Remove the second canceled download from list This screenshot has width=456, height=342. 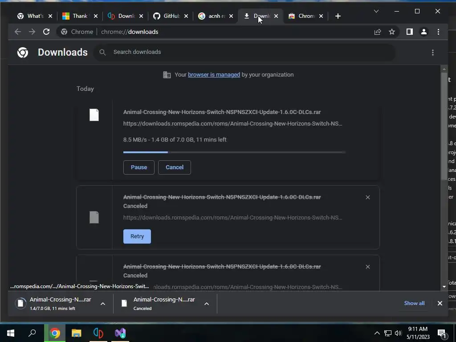click(x=367, y=267)
